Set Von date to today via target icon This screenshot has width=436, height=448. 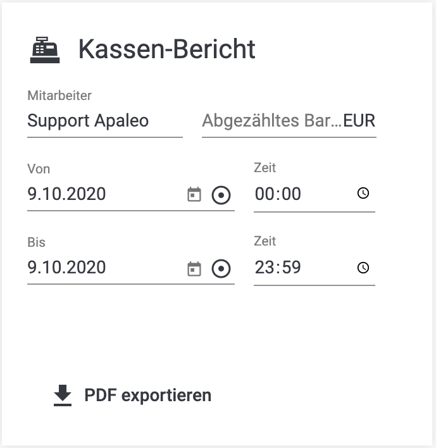click(x=221, y=195)
